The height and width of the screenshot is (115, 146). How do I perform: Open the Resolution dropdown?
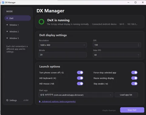(63, 45)
